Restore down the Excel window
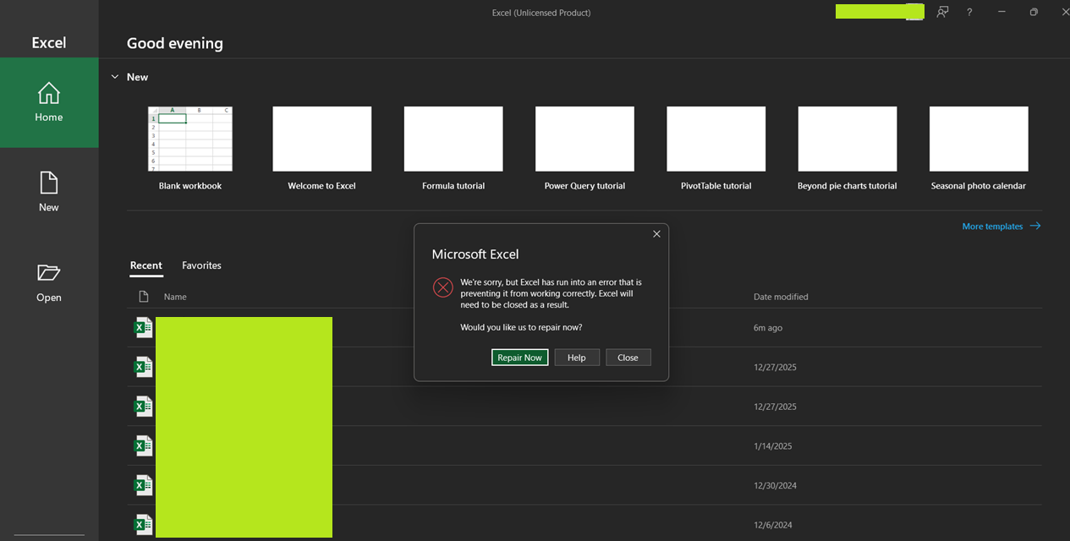Viewport: 1070px width, 541px height. 1034,12
